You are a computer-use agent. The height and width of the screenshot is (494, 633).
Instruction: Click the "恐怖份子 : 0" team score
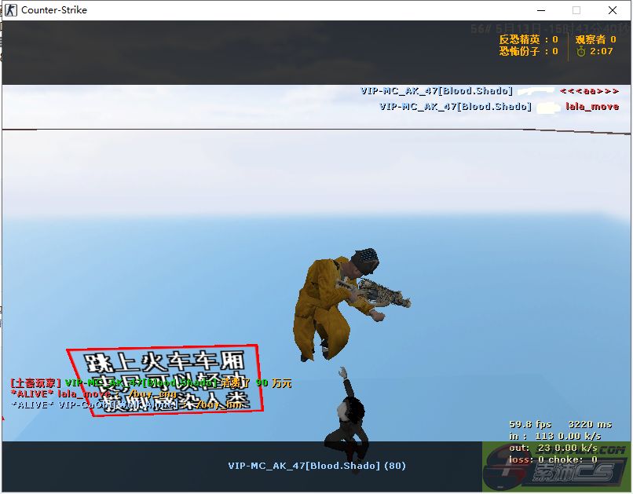click(529, 51)
